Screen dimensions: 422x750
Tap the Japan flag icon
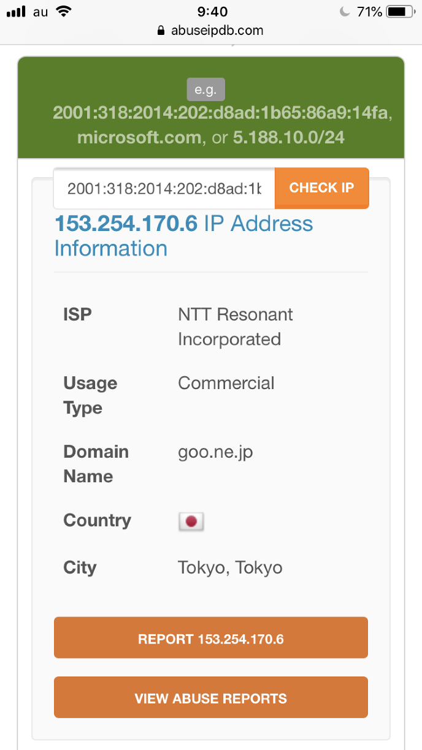(191, 521)
